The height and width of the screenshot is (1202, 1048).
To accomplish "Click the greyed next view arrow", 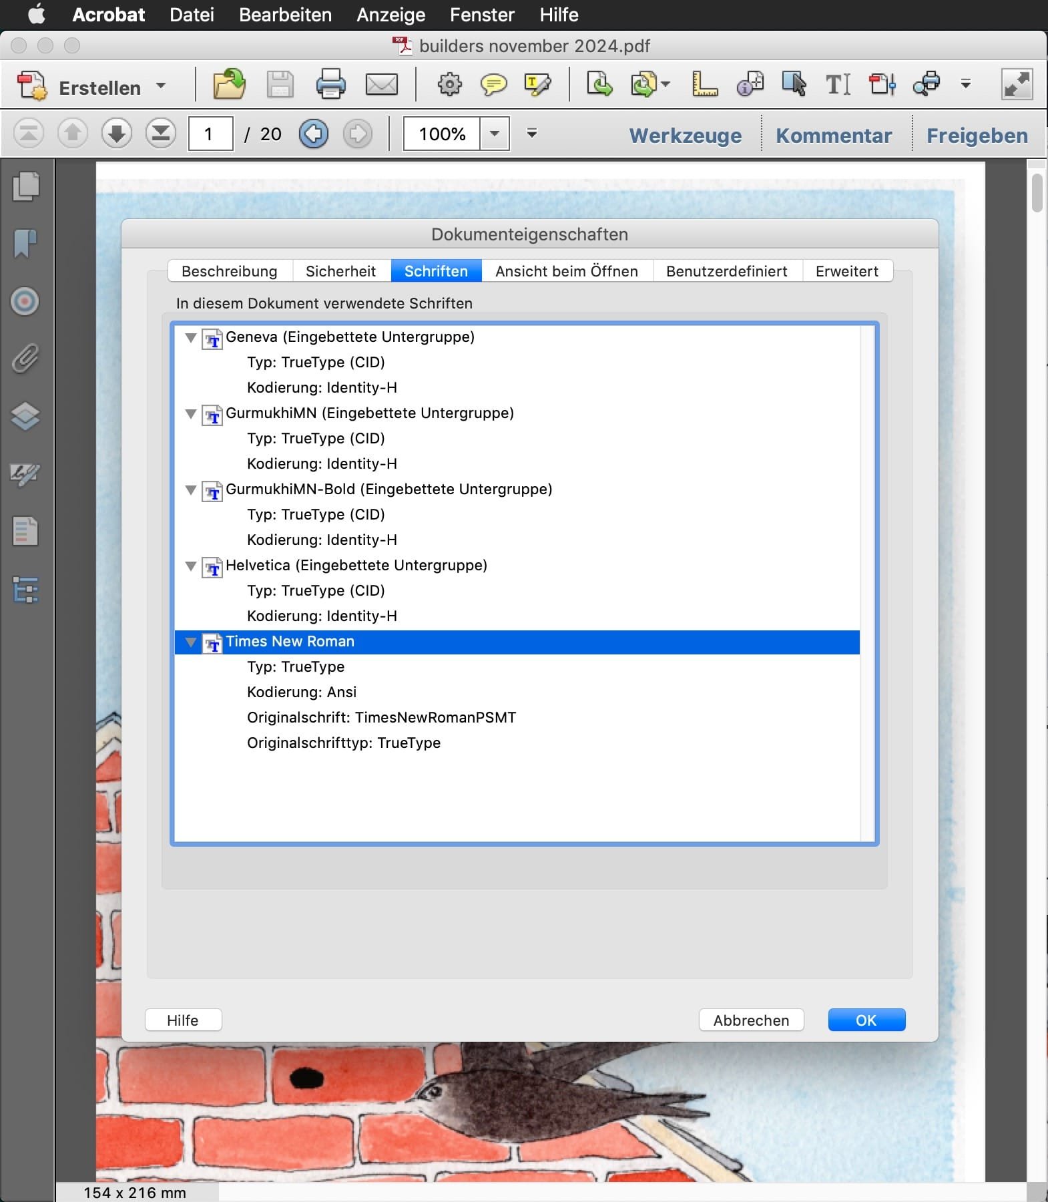I will tap(358, 134).
